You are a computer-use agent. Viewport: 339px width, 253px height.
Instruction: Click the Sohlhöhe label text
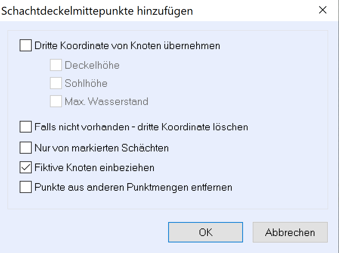tap(86, 83)
